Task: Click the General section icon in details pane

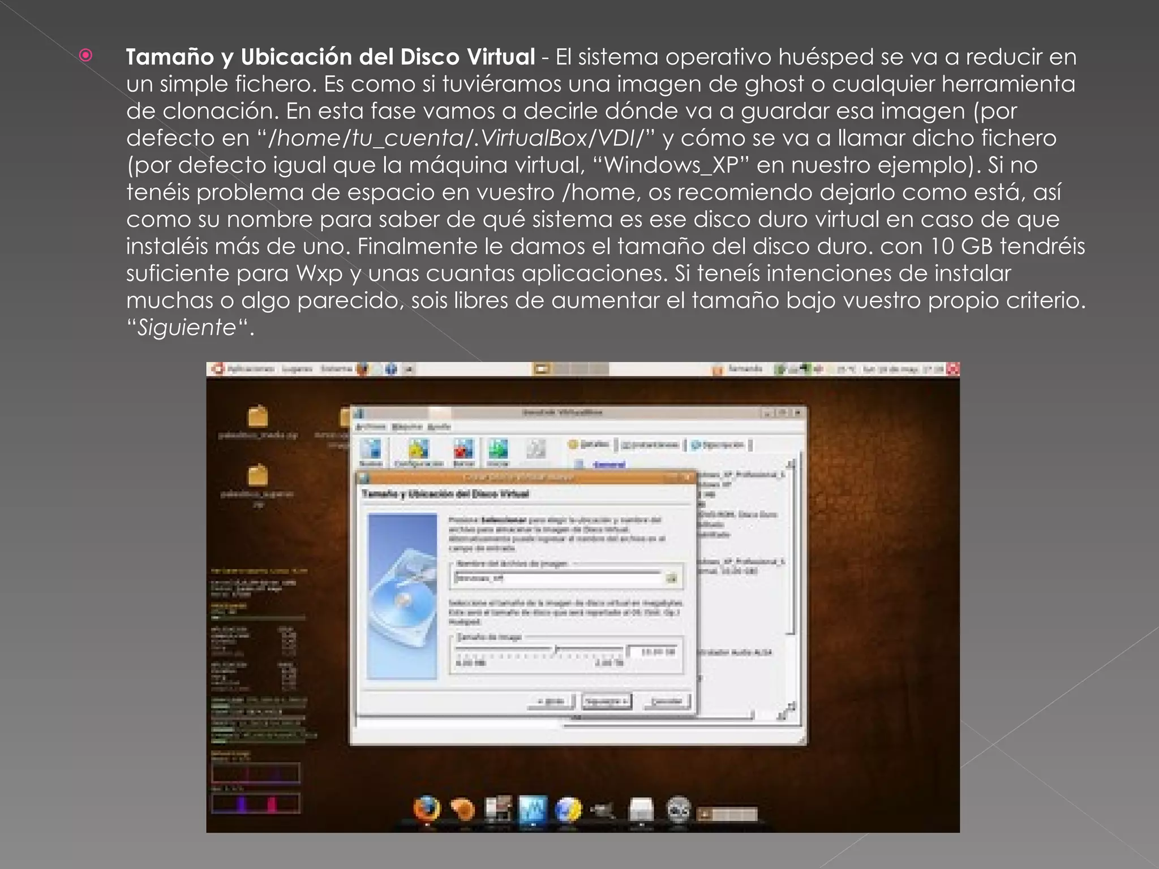Action: tap(579, 464)
